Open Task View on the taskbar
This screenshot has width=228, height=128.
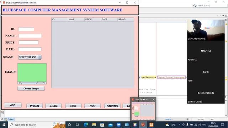[77, 125]
